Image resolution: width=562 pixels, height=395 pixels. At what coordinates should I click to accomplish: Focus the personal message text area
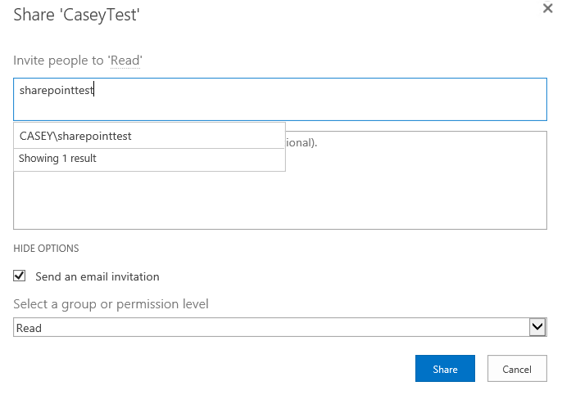pyautogui.click(x=410, y=188)
